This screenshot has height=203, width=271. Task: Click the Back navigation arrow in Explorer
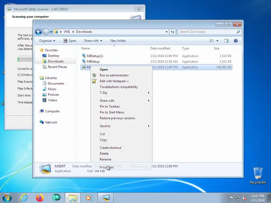38,32
